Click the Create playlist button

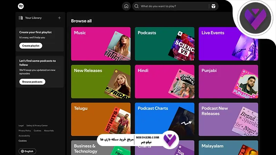(31, 46)
